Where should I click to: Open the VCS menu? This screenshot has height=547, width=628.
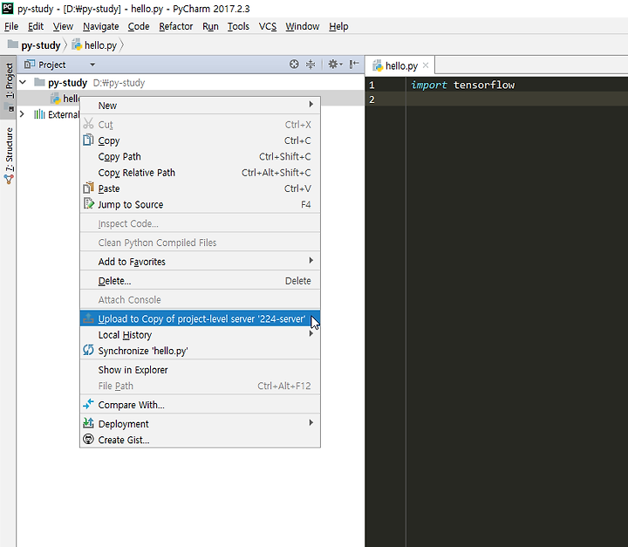tap(268, 26)
